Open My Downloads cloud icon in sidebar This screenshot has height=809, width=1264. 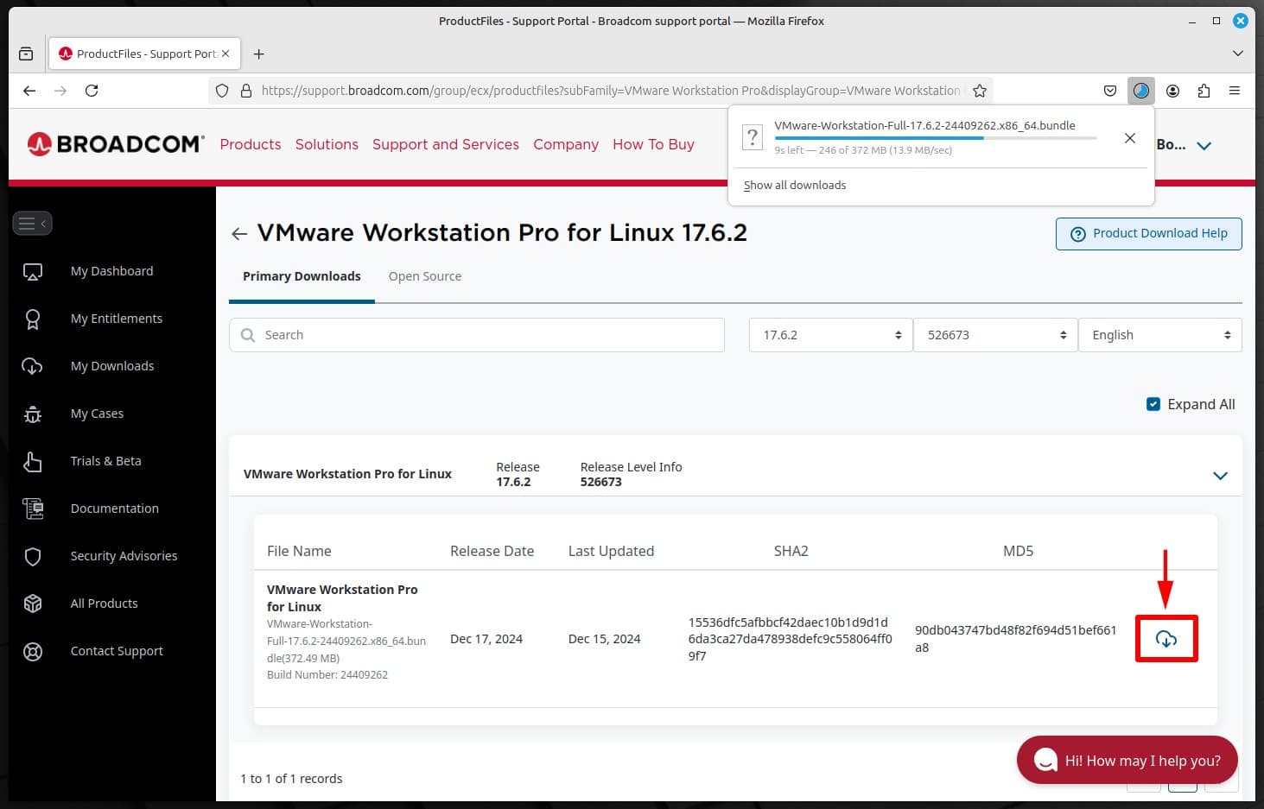point(32,365)
